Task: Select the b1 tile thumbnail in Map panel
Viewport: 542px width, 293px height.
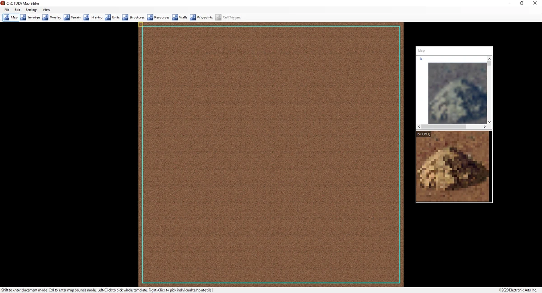Action: point(457,93)
